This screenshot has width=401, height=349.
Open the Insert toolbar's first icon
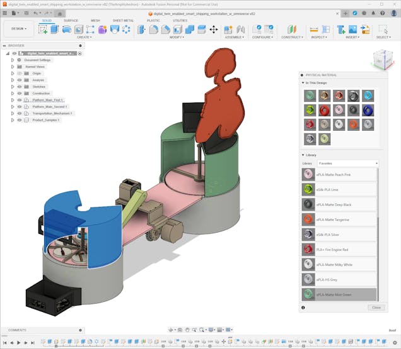[x=340, y=29]
